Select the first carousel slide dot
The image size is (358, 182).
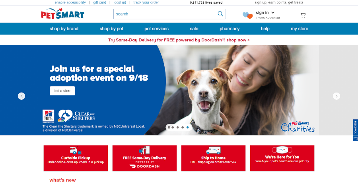[x=173, y=128]
